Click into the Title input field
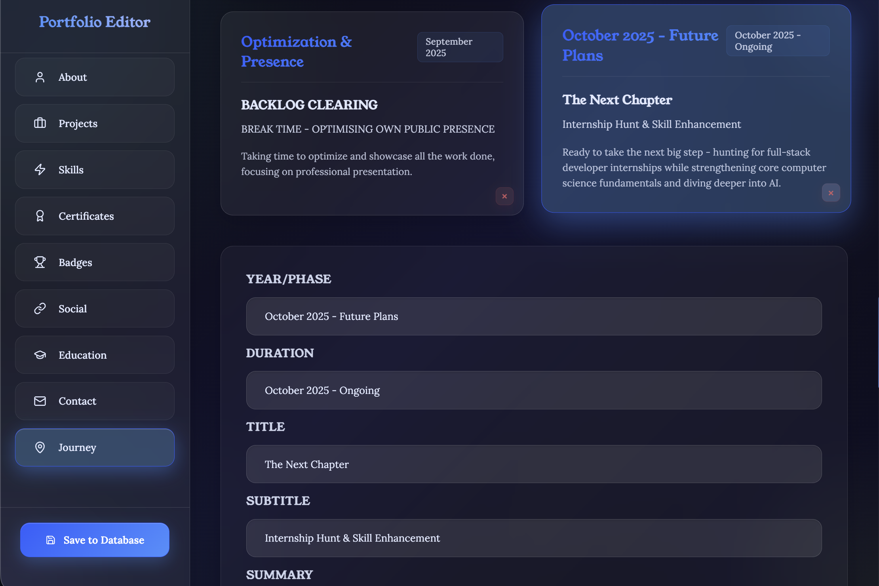Image resolution: width=879 pixels, height=586 pixels. pyautogui.click(x=534, y=464)
